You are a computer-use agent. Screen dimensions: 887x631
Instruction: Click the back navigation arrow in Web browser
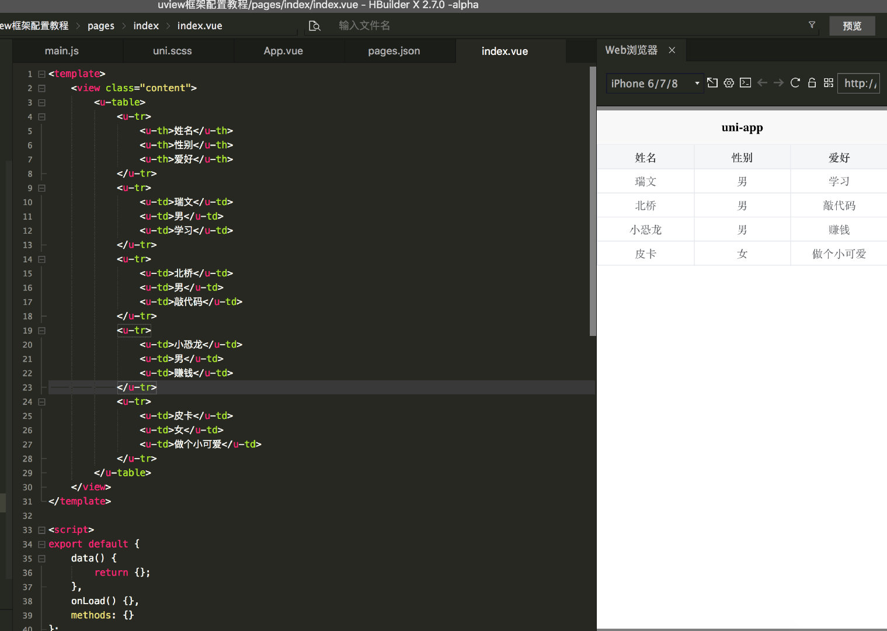[x=762, y=83]
